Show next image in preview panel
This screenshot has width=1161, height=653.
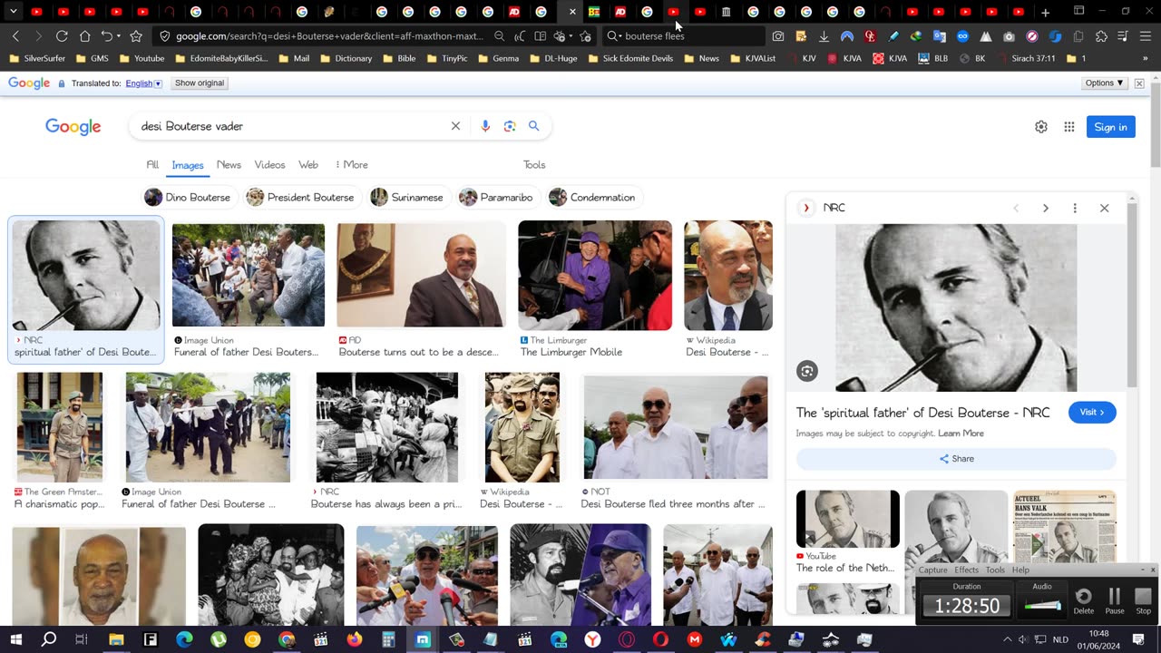(1046, 208)
